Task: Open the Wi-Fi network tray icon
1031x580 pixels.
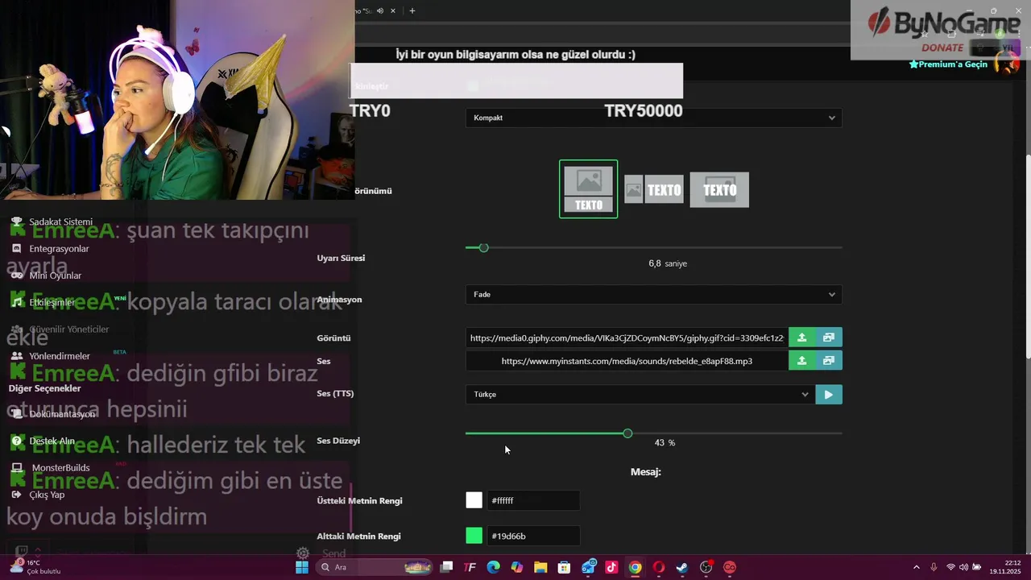Action: (950, 567)
